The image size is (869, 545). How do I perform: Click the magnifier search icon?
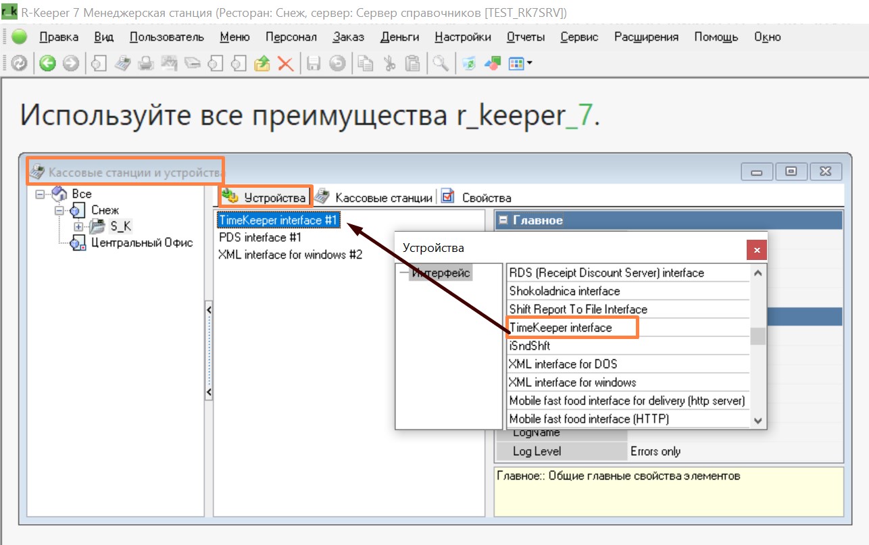[441, 63]
